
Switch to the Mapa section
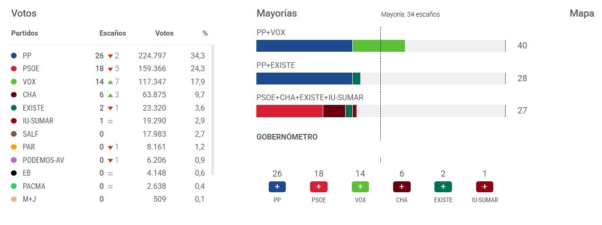tap(582, 14)
